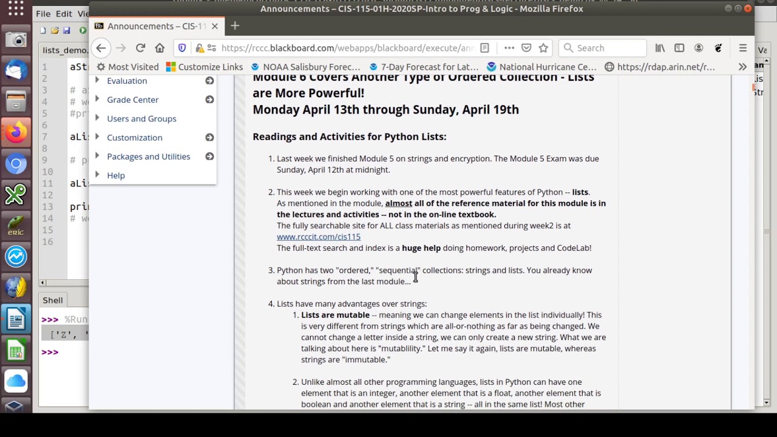Screen dimensions: 777x437
Task: Open the Firefox library menu
Action: coord(660,48)
